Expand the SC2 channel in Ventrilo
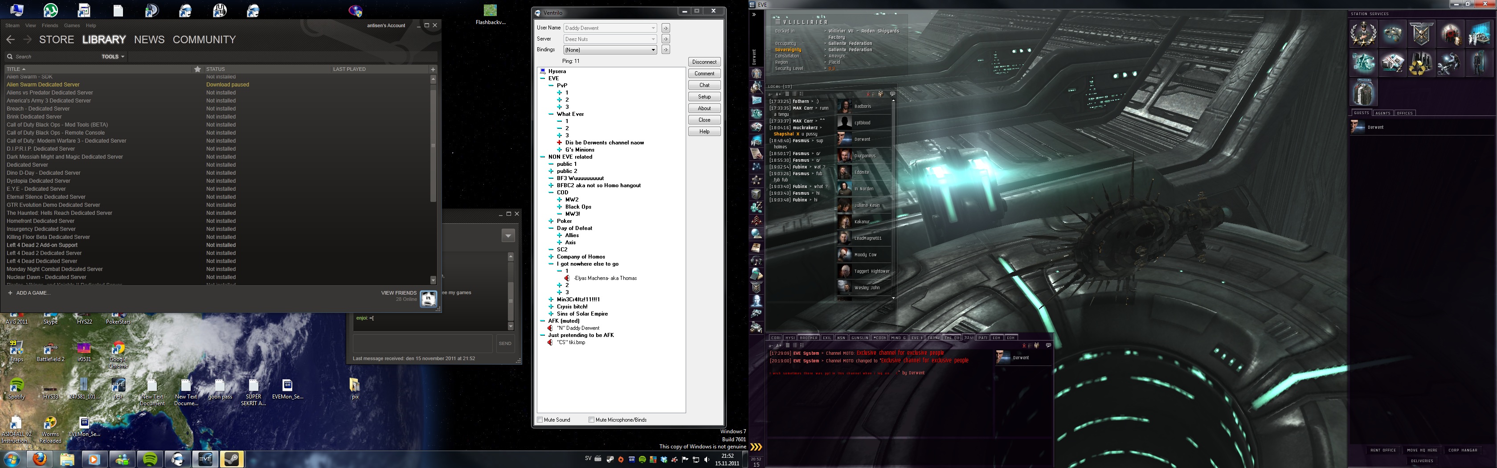Viewport: 1497px width, 468px height. click(x=551, y=250)
